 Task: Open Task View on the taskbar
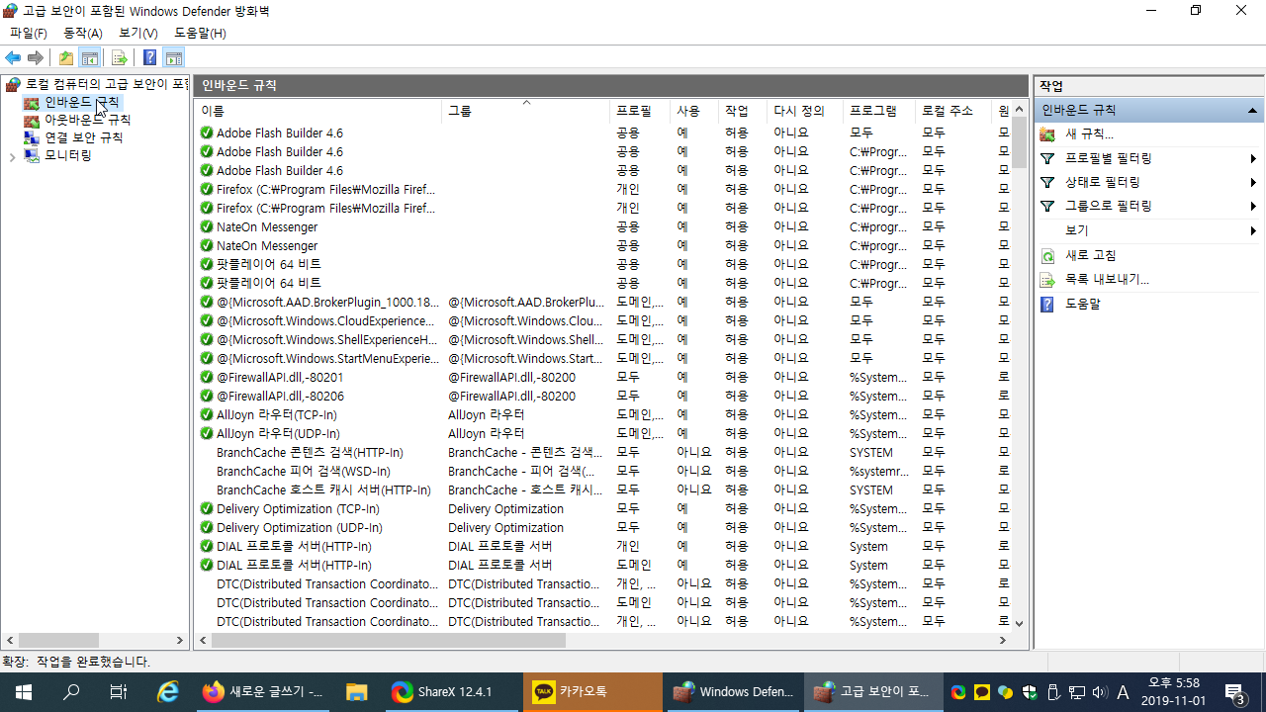click(119, 692)
